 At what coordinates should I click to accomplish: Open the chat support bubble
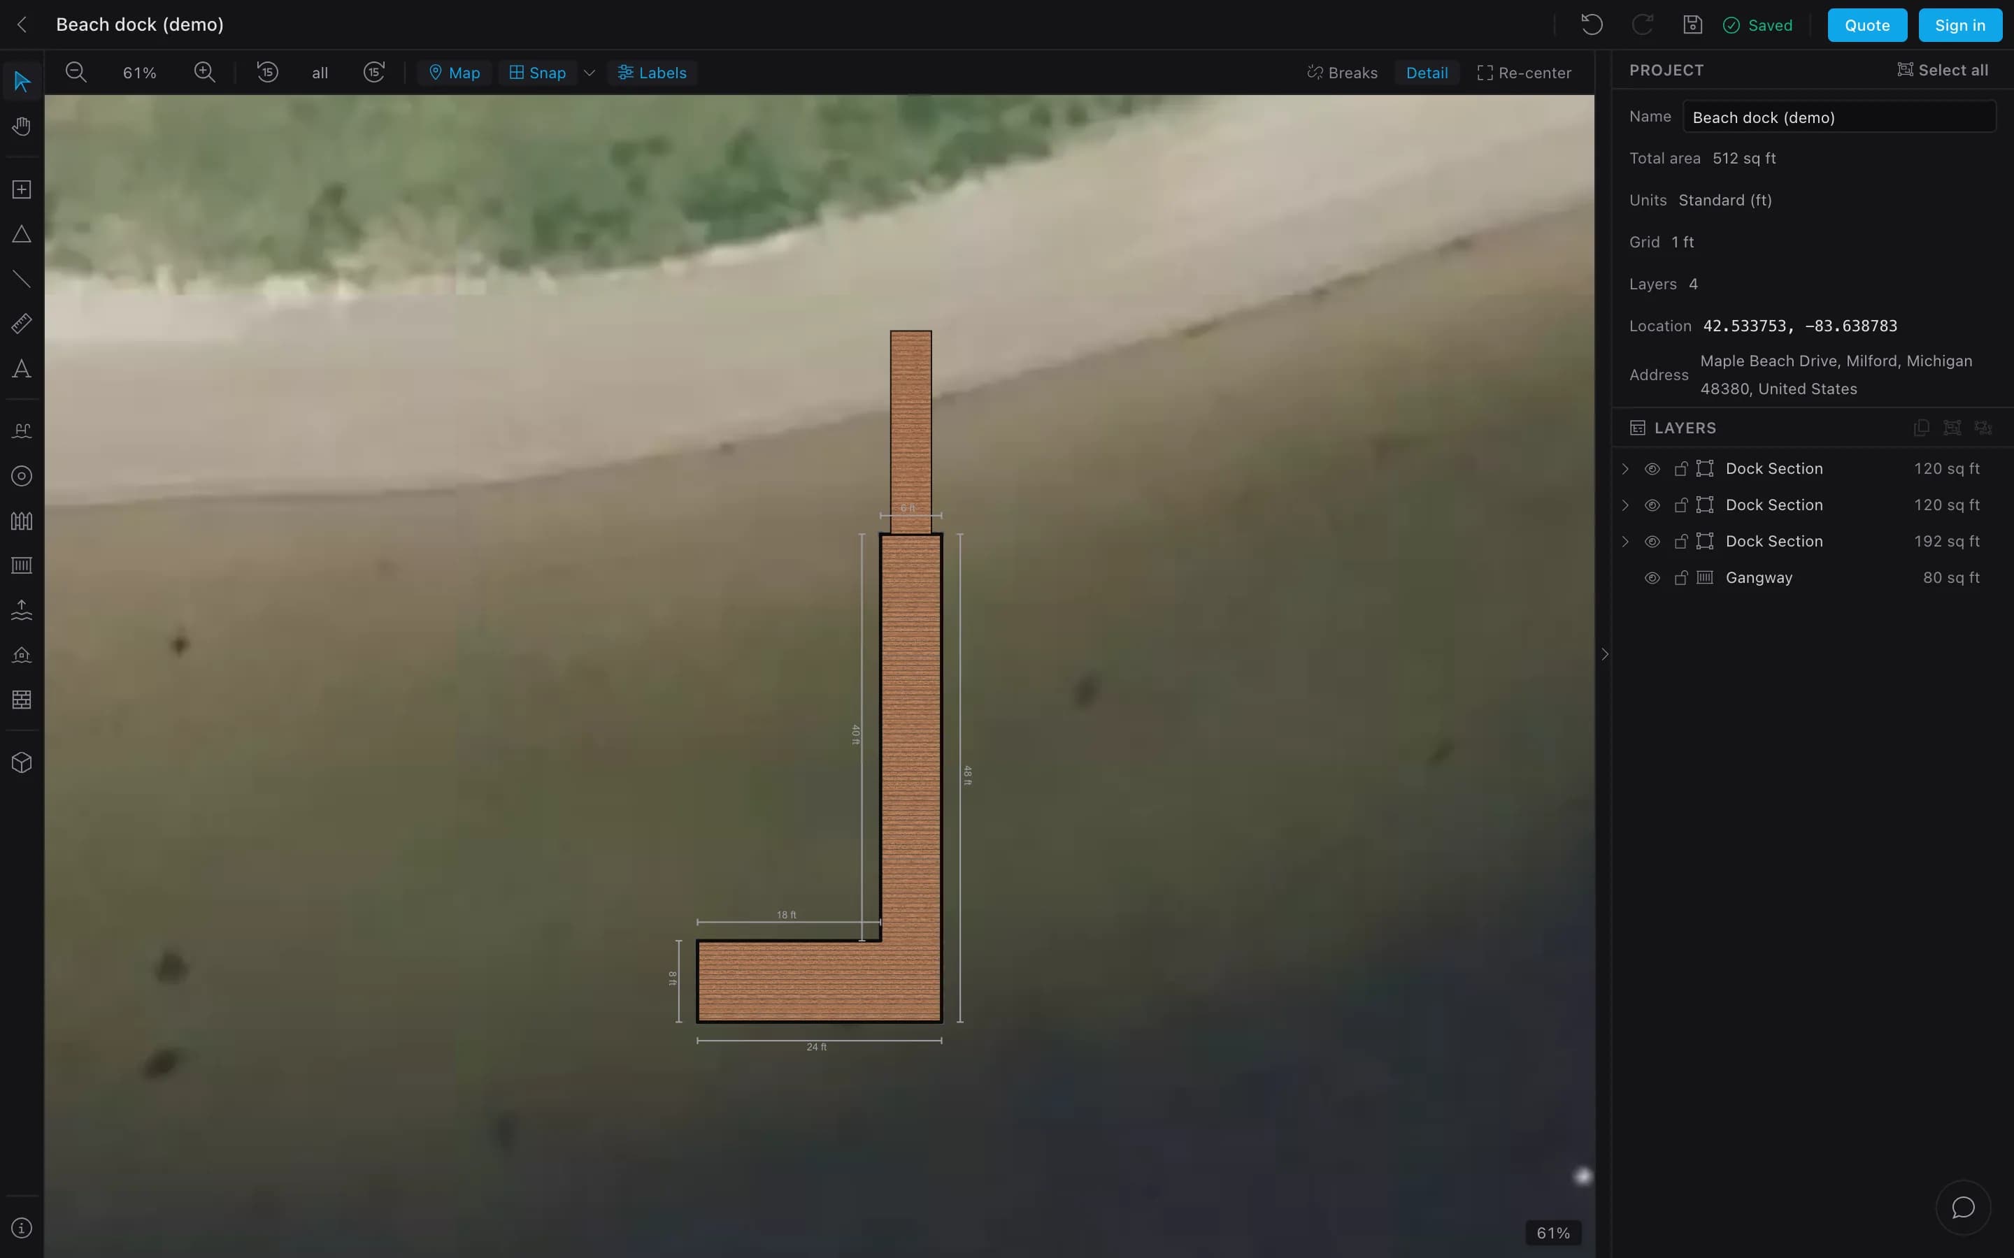(x=1963, y=1207)
